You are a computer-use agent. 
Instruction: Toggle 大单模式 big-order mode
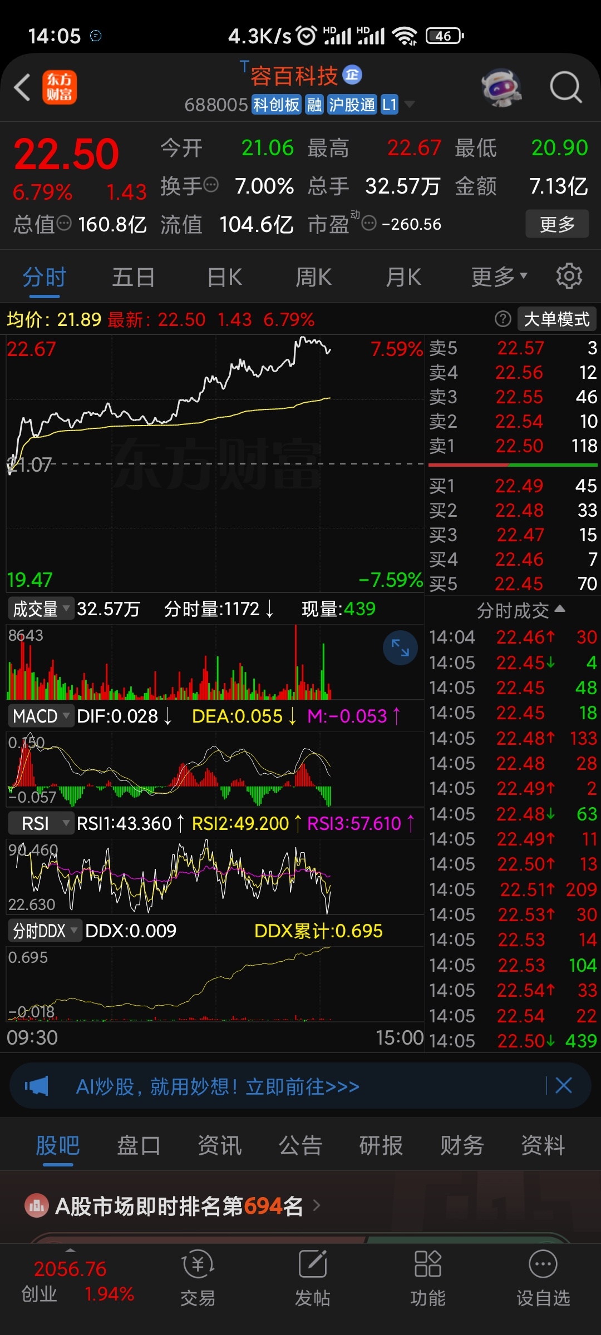coord(557,319)
